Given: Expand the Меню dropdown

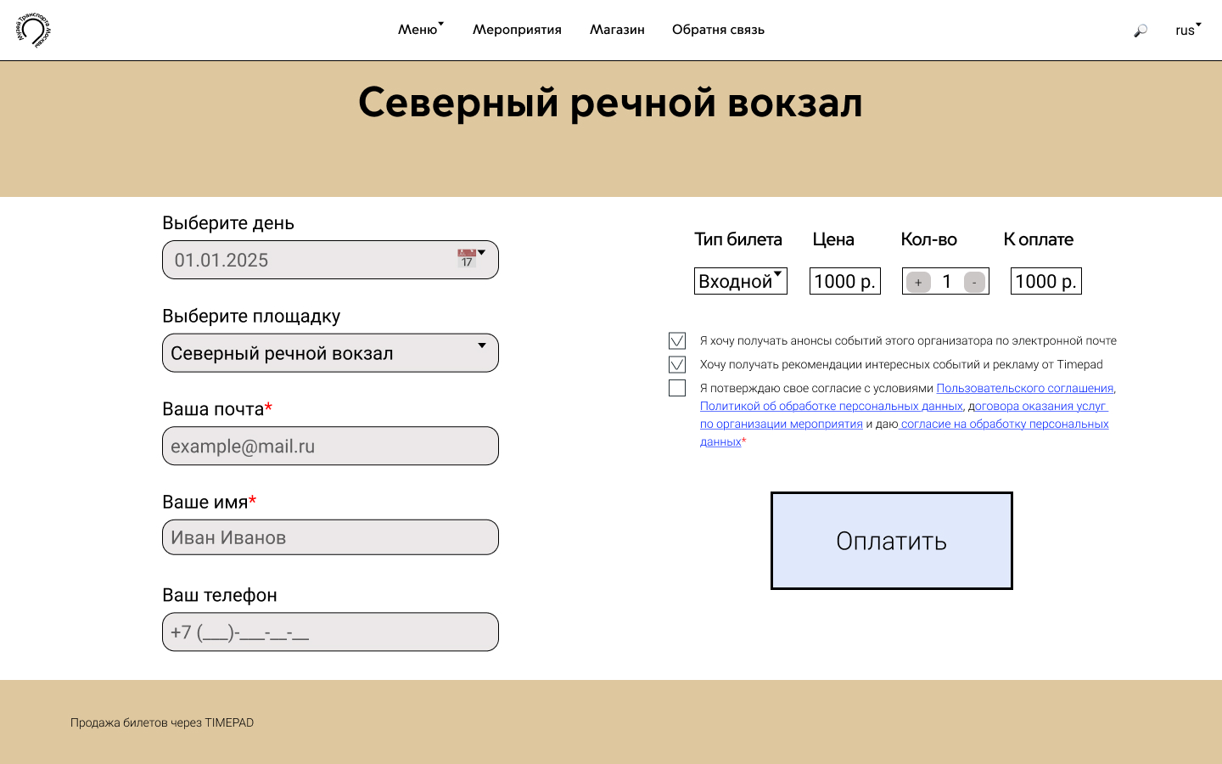Looking at the screenshot, I should pyautogui.click(x=420, y=30).
